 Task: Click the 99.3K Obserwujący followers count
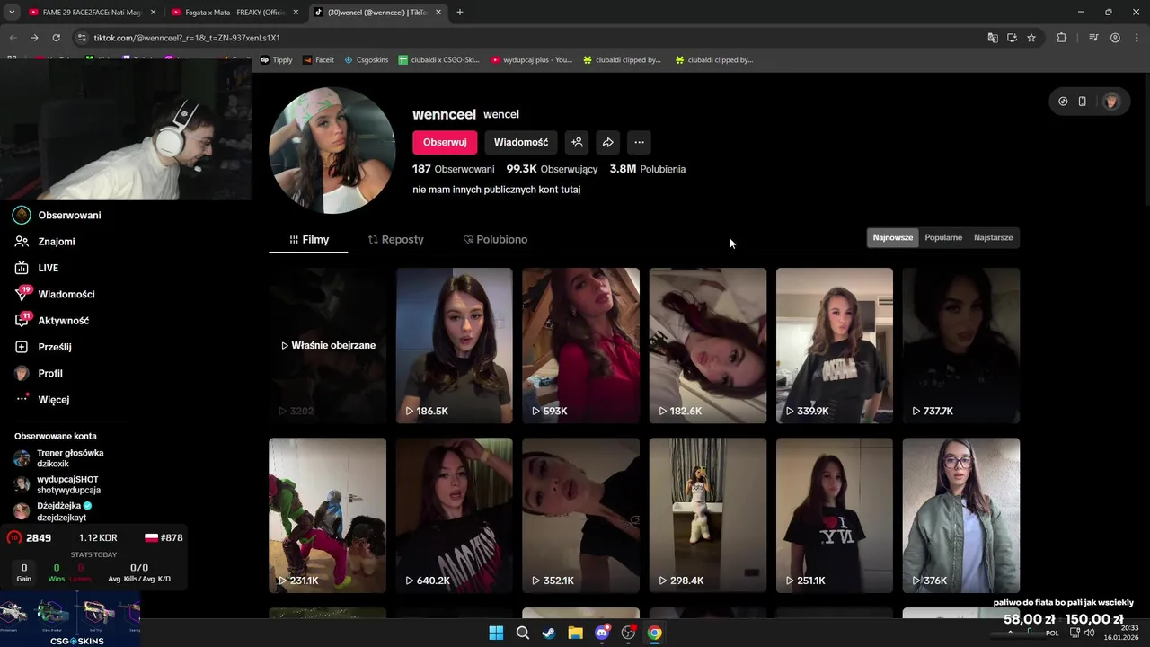click(x=552, y=169)
